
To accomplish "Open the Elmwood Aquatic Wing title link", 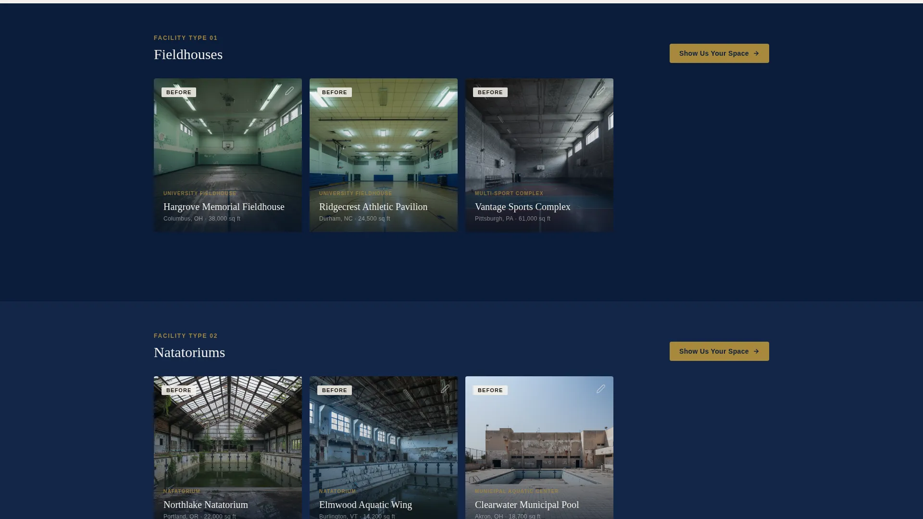I will click(365, 505).
